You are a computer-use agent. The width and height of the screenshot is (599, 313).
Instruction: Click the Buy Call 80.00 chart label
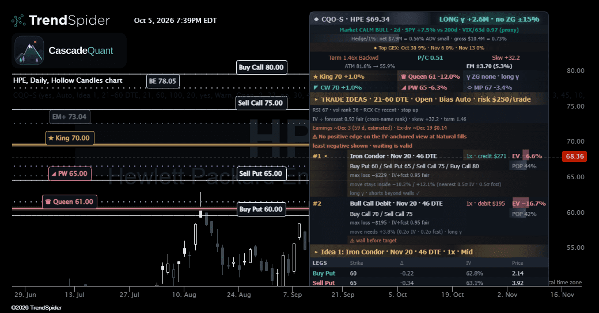coord(261,67)
